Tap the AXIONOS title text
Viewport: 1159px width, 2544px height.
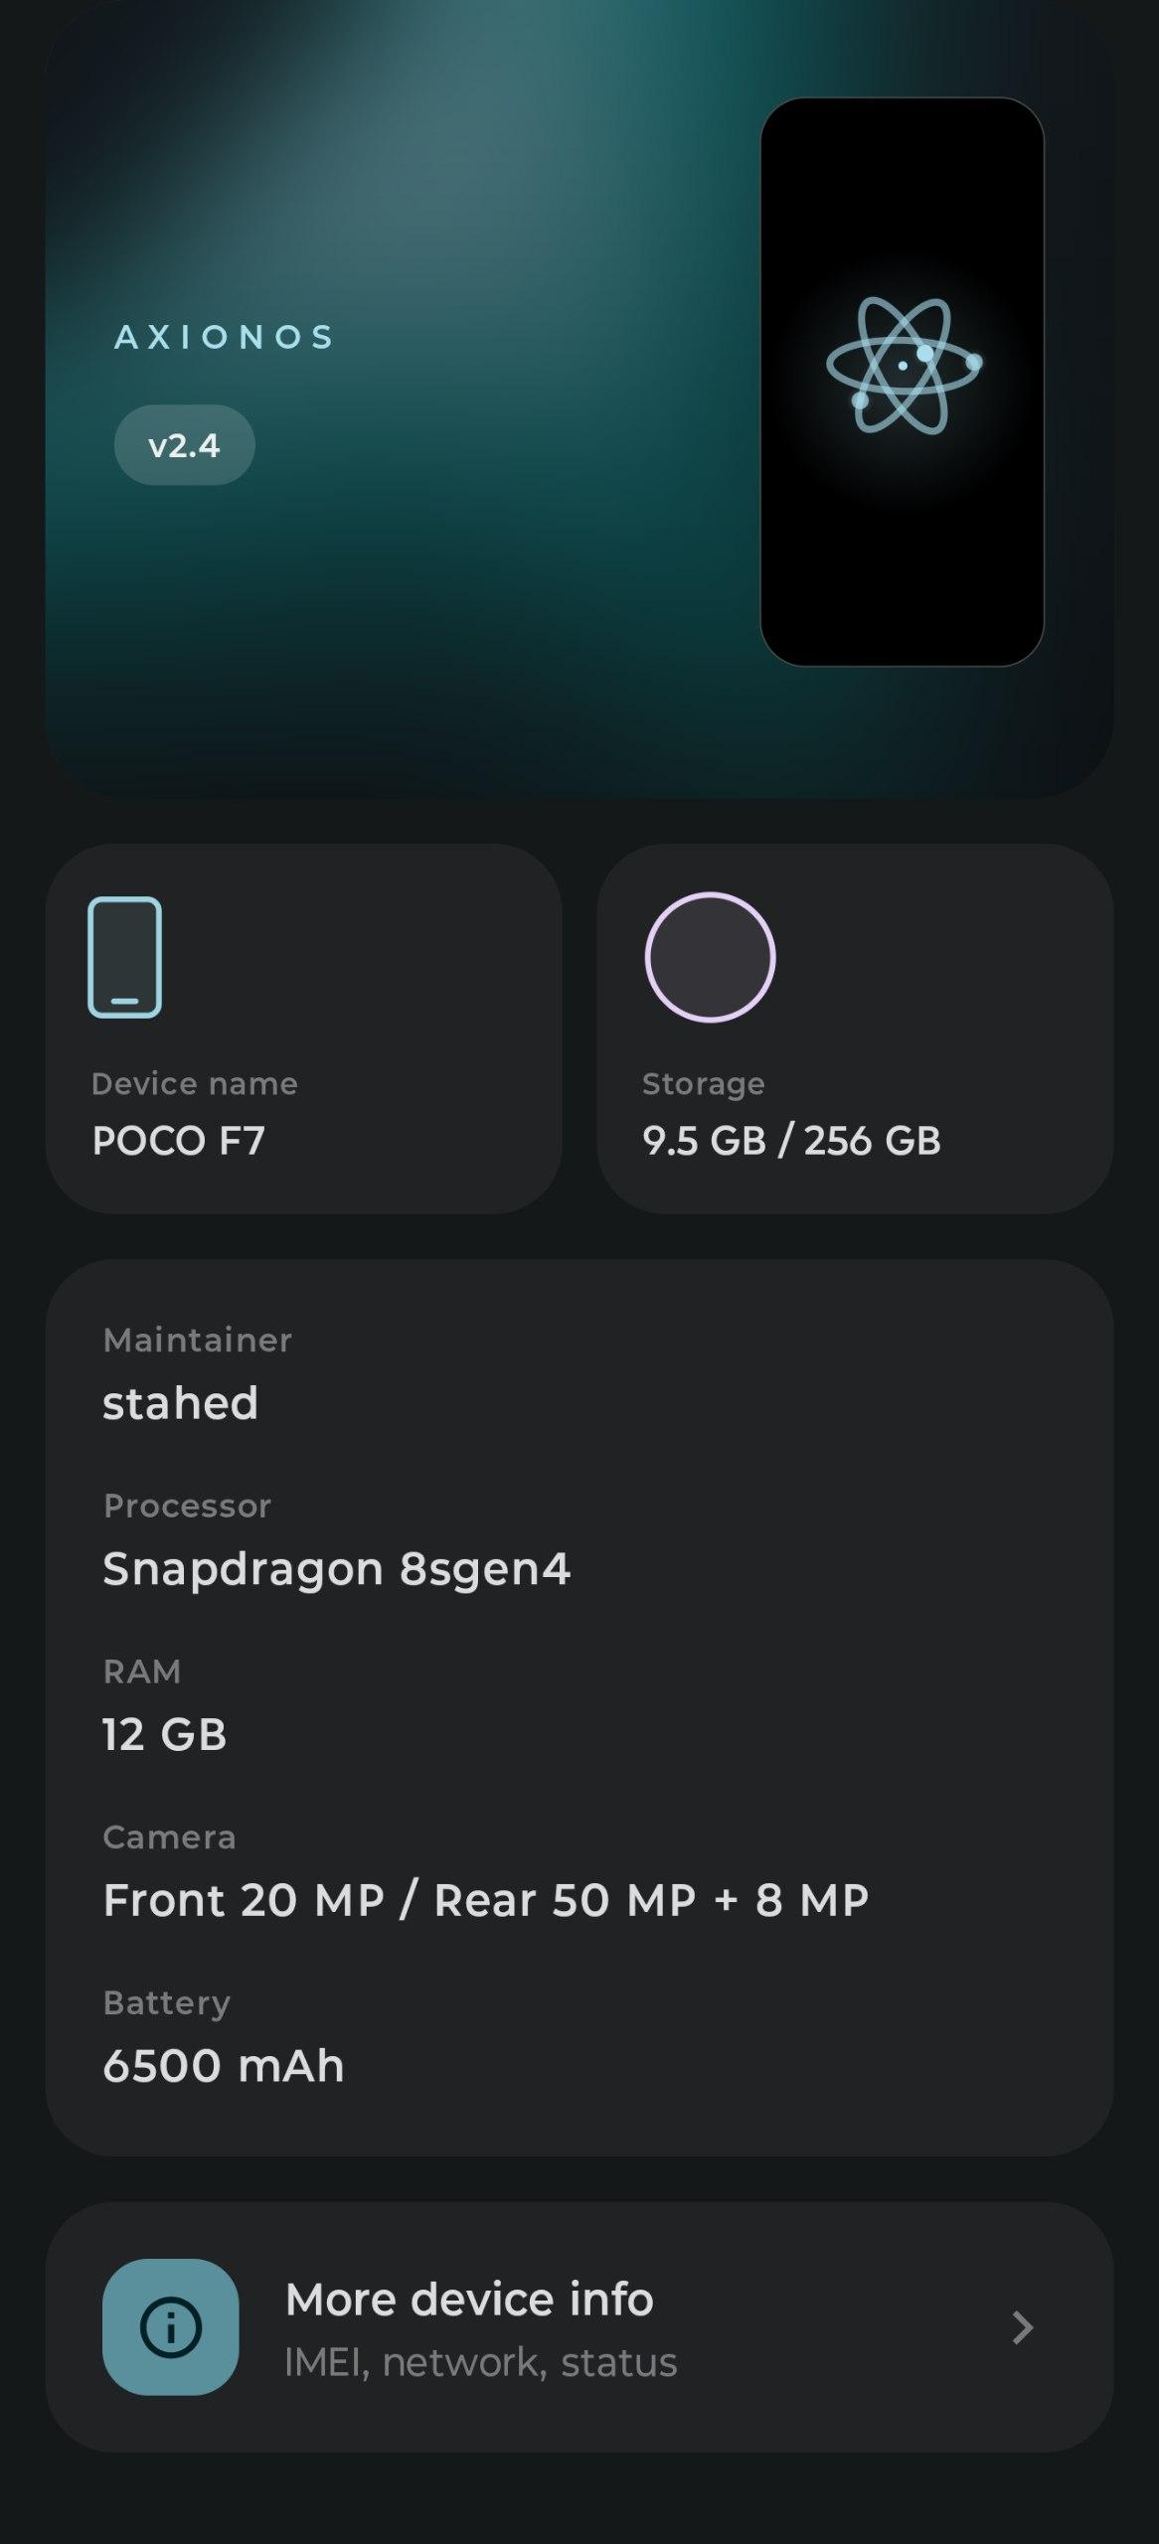(225, 338)
